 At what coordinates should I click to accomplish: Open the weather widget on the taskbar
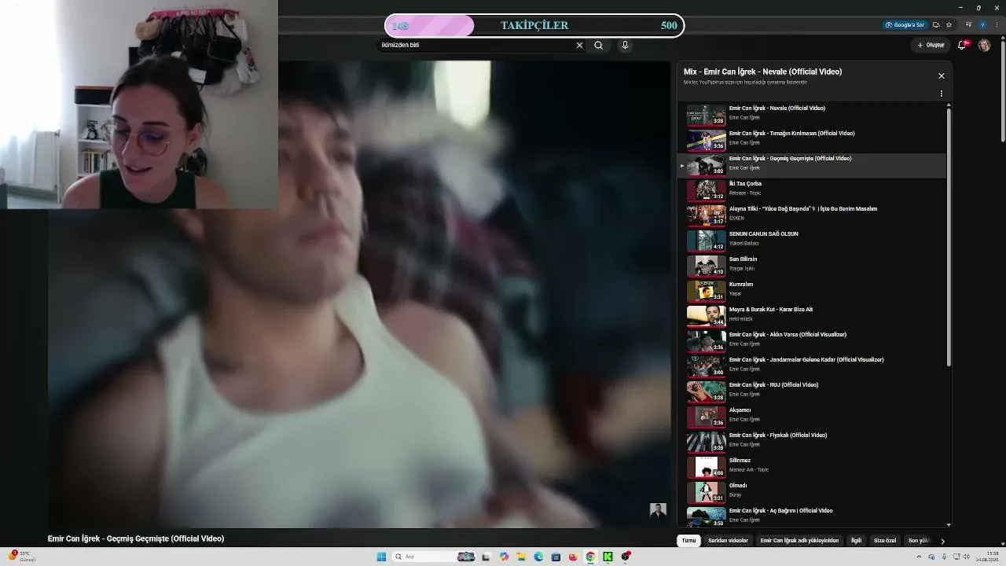(x=23, y=556)
